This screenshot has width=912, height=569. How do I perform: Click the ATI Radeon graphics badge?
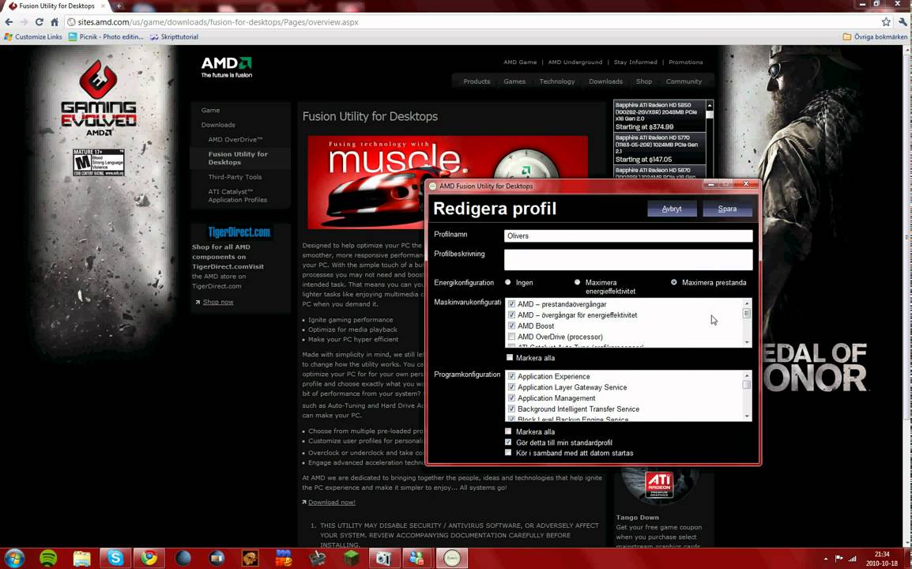coord(659,484)
